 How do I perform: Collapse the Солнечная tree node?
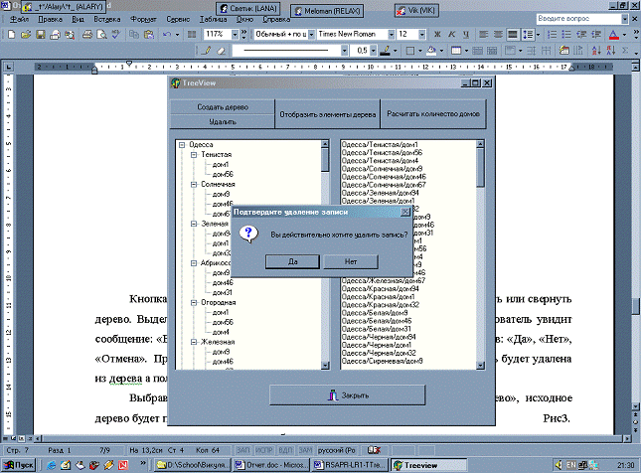coord(193,185)
